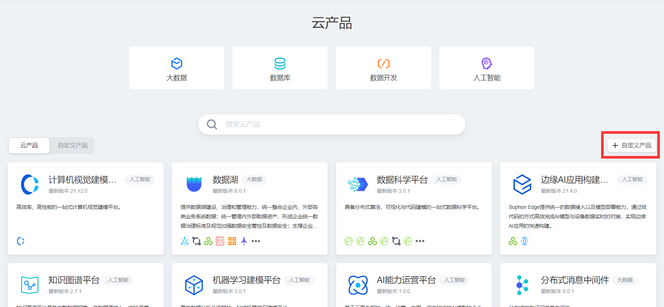Click version text 最新版本:21.12.0
The image size is (664, 307).
pyautogui.click(x=68, y=191)
